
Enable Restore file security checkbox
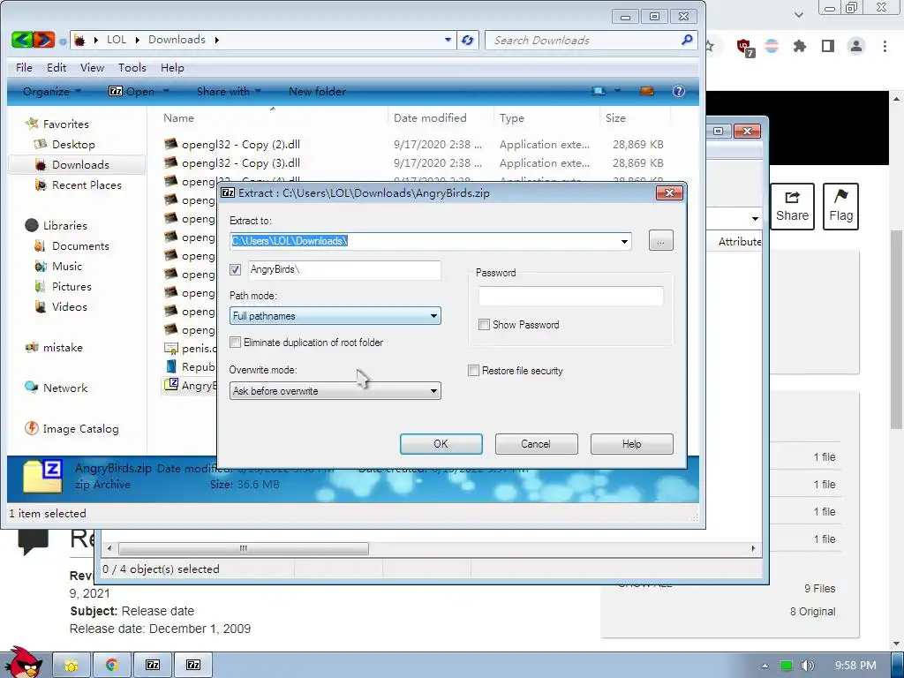[473, 371]
